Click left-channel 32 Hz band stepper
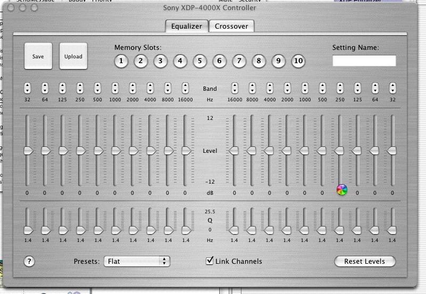This screenshot has width=426, height=294. click(27, 88)
